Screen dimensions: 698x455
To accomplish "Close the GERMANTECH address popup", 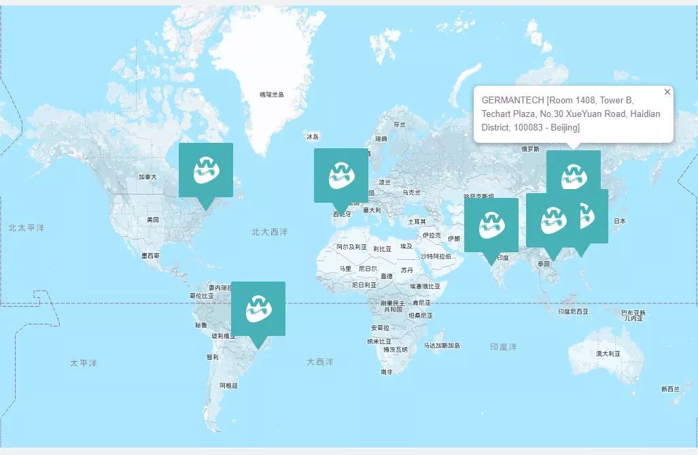I will [667, 92].
